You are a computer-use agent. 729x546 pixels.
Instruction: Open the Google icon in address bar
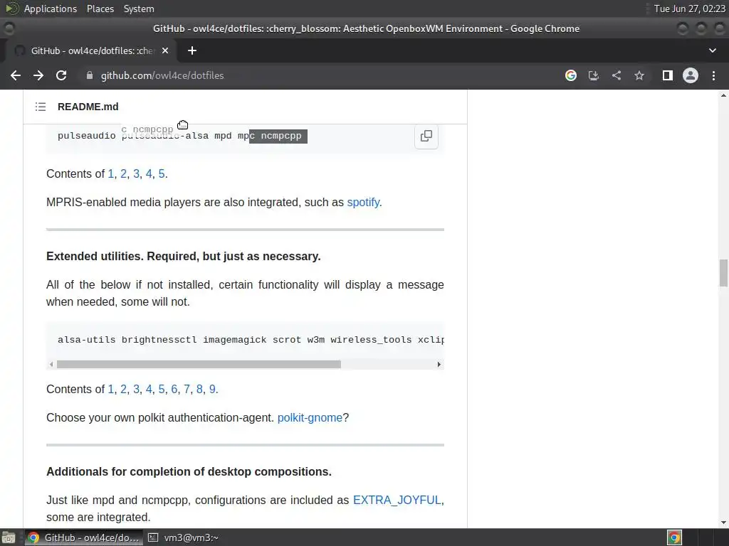571,75
